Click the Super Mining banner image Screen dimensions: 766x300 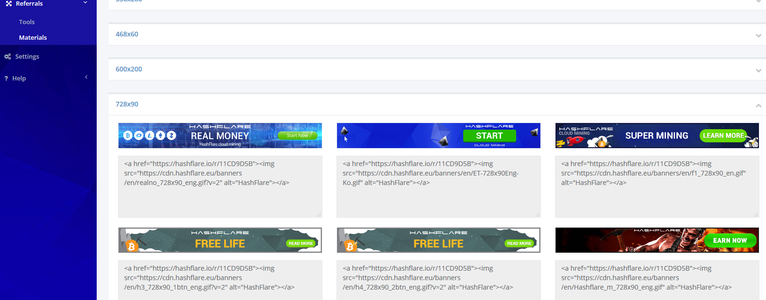coord(657,135)
